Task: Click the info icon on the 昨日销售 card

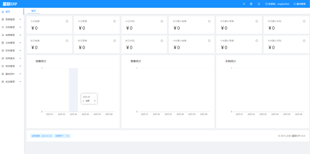Action: point(67,41)
